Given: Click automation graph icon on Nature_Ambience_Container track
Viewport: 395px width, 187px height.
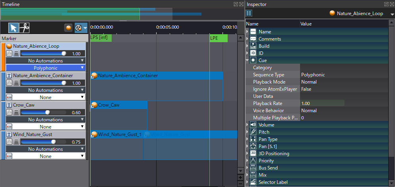Looking at the screenshot, I should pyautogui.click(x=9, y=83).
